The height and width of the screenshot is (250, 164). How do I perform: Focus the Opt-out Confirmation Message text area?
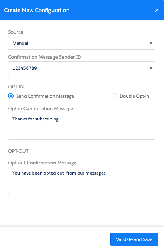coord(81,180)
